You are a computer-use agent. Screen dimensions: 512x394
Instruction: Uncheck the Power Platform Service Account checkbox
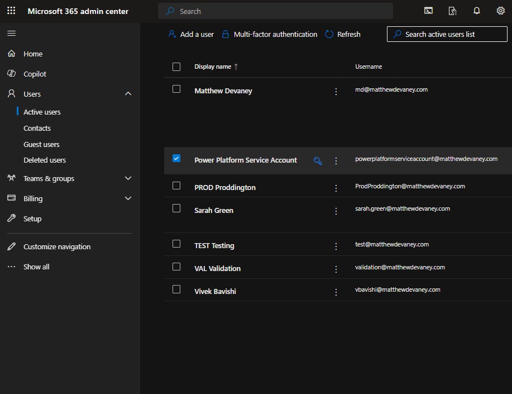click(x=176, y=158)
